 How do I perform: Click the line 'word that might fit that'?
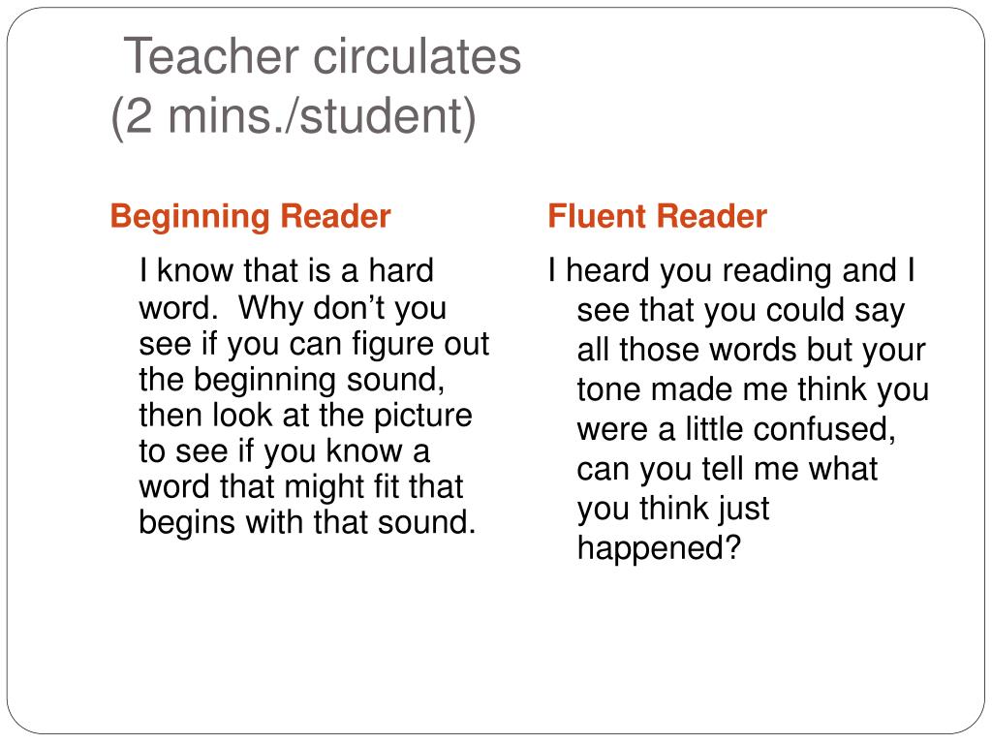301,487
